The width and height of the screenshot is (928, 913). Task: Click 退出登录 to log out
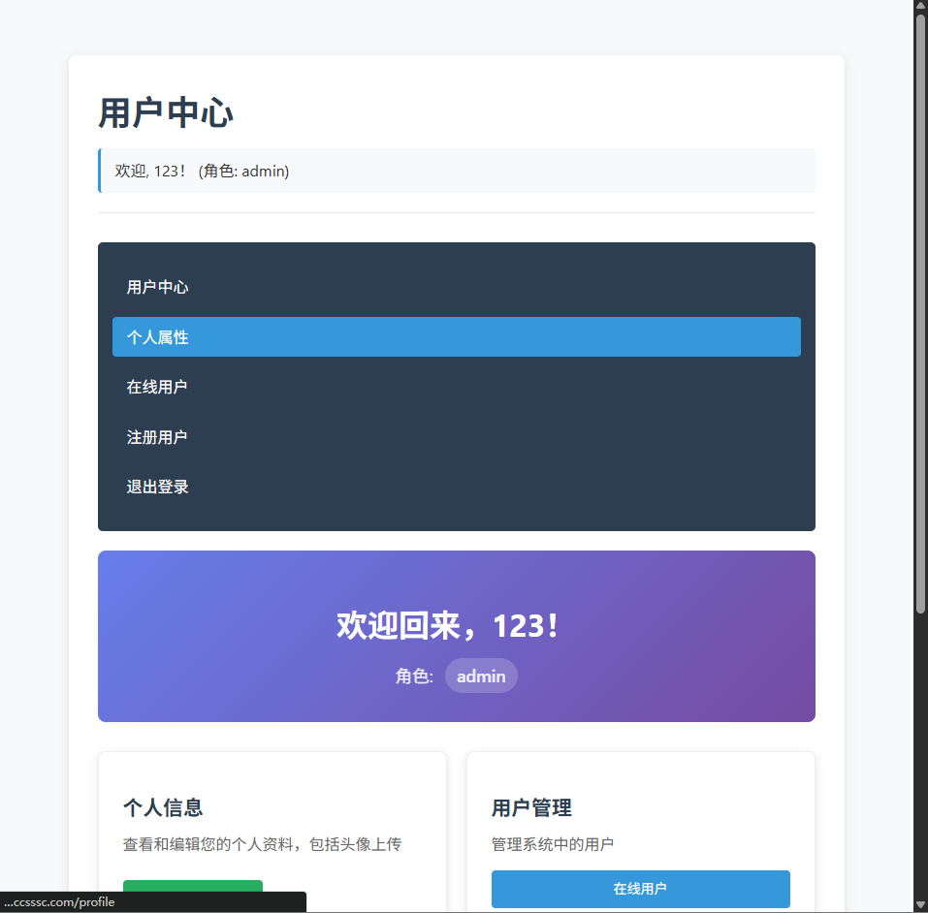click(157, 487)
